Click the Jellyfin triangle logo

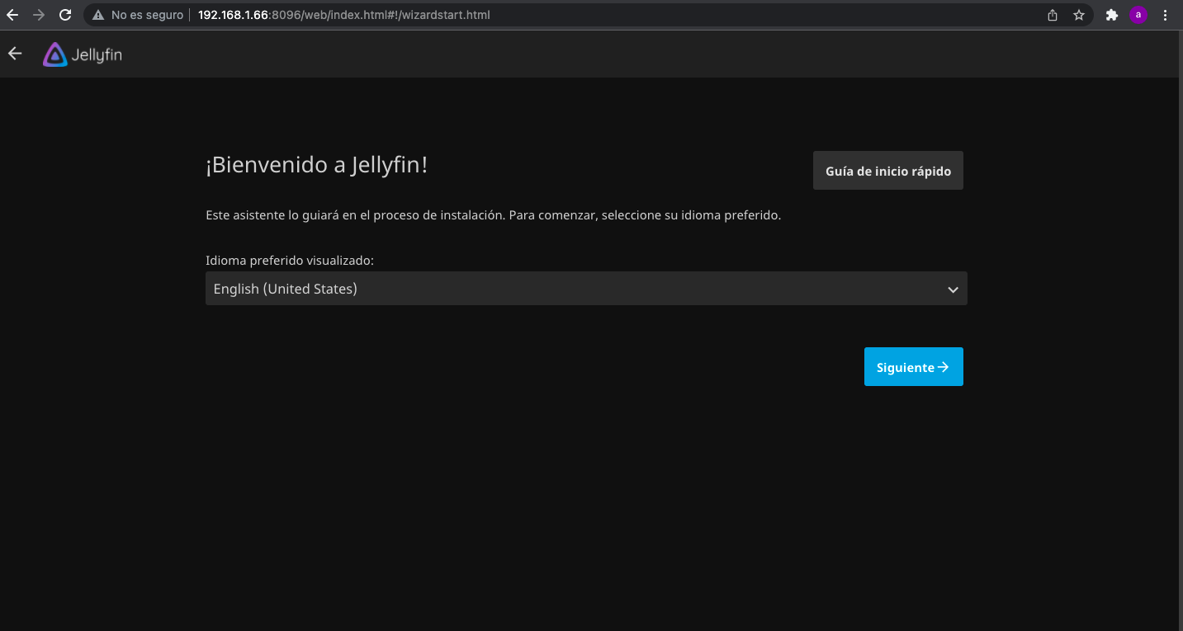pos(54,54)
